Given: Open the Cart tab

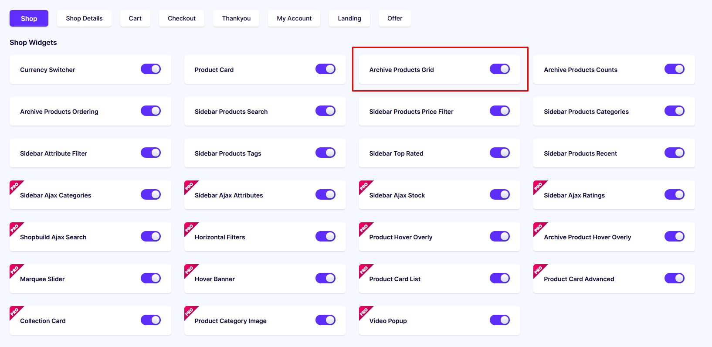Looking at the screenshot, I should pos(135,18).
